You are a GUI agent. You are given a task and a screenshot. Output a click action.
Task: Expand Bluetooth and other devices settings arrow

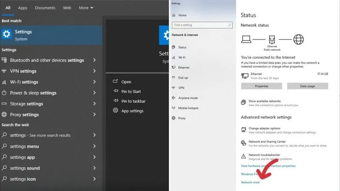[94, 60]
